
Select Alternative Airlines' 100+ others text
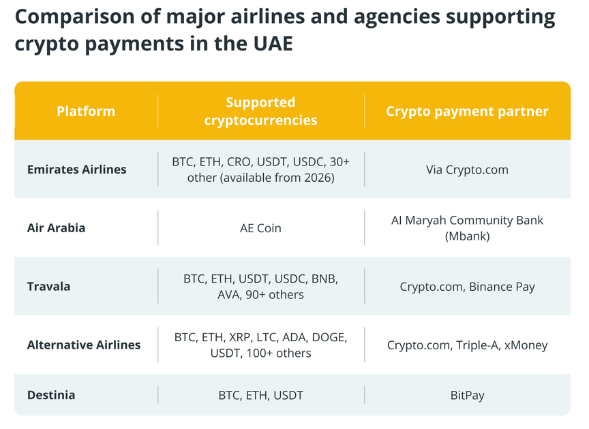point(279,353)
